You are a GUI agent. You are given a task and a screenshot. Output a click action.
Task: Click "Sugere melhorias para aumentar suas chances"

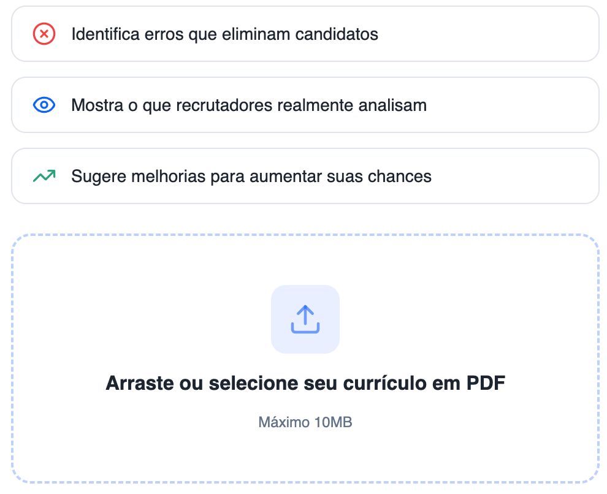pyautogui.click(x=251, y=177)
